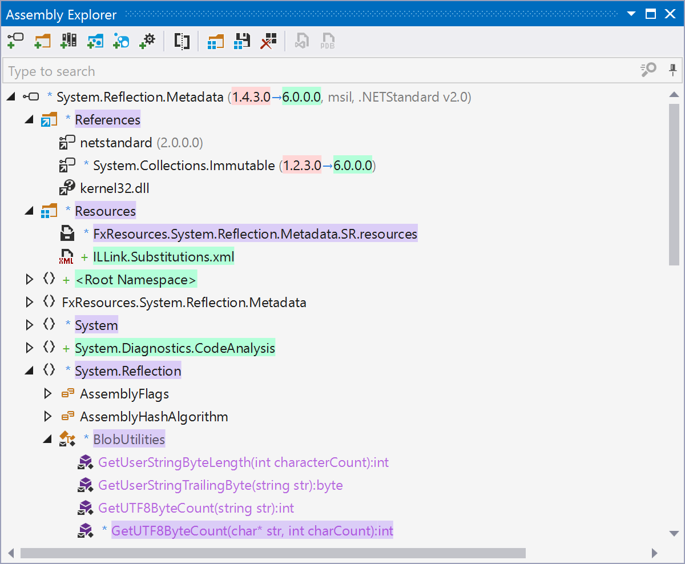
Task: Click the search options magnifier icon
Action: [648, 70]
